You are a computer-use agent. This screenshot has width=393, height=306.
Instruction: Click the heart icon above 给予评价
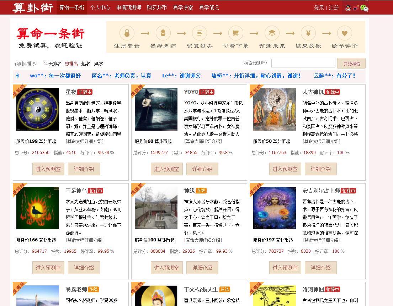(x=345, y=33)
